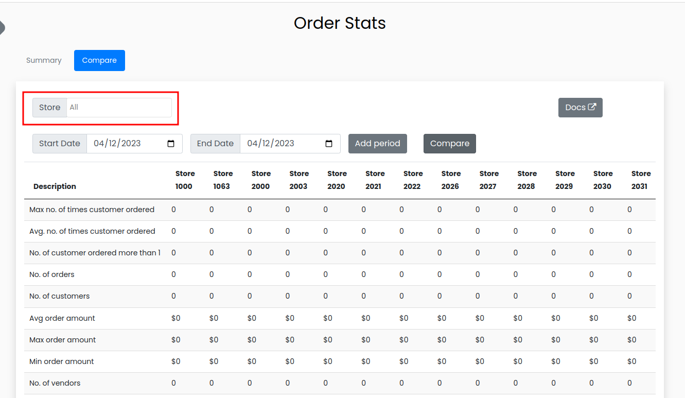Viewport: 685px width, 398px height.
Task: Open Start Date calendar picker icon
Action: coord(171,144)
